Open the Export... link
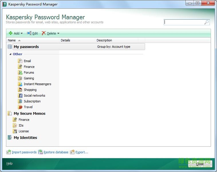The height and width of the screenshot is (172, 217). [82, 152]
